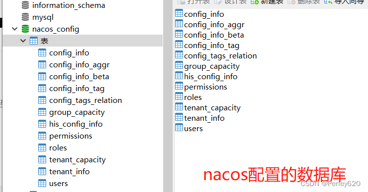The height and width of the screenshot is (192, 368).
Task: Collapse the 表 tables node
Action: click(x=23, y=41)
